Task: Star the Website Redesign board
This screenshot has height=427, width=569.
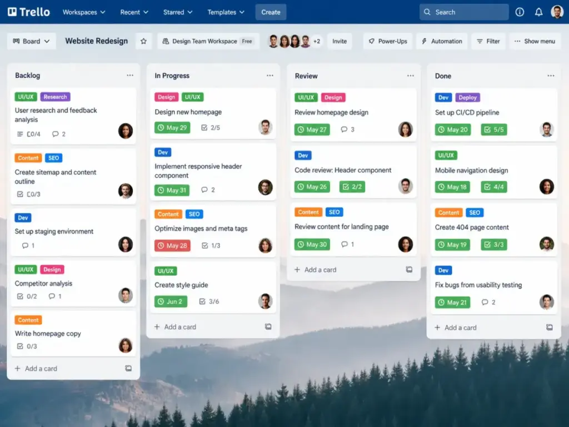Action: click(x=144, y=41)
